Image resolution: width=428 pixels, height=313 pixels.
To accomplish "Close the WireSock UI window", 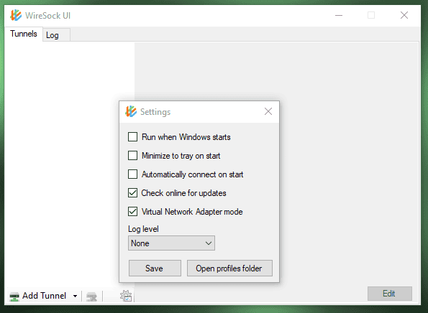I will pyautogui.click(x=404, y=15).
